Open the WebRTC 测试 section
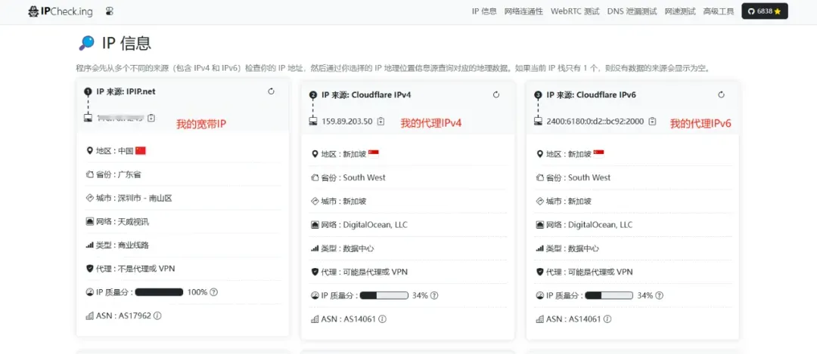This screenshot has width=817, height=354. coord(575,11)
